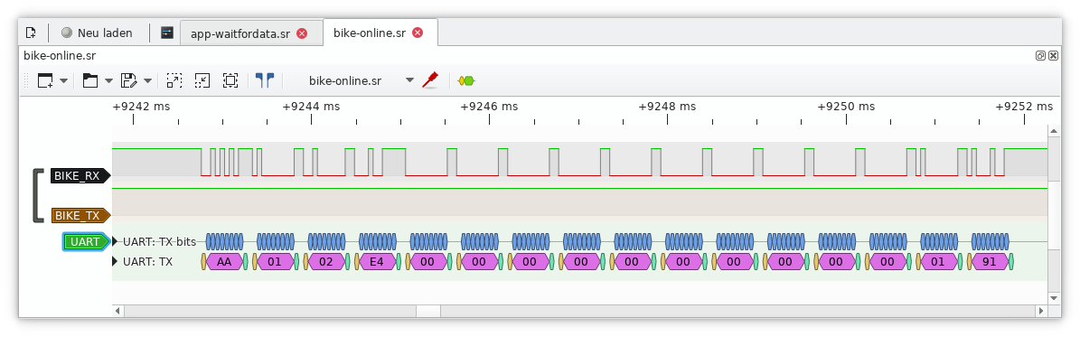Add a protocol decoder with the green-yellow icon
The height and width of the screenshot is (337, 1080).
tap(467, 80)
